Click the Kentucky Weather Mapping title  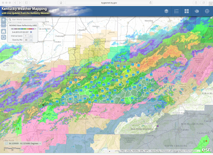(x=24, y=9)
